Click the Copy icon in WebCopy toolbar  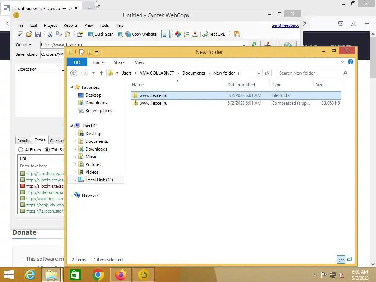pyautogui.click(x=59, y=34)
